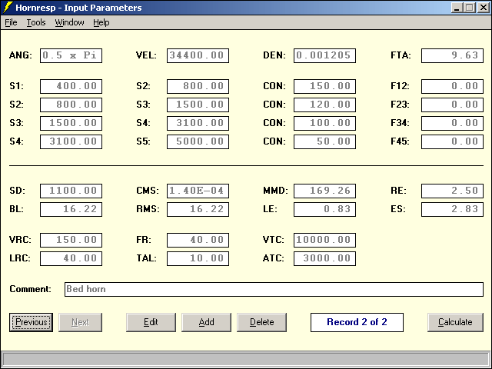Select the CON field with 120.00
This screenshot has width=492, height=369.
click(324, 105)
